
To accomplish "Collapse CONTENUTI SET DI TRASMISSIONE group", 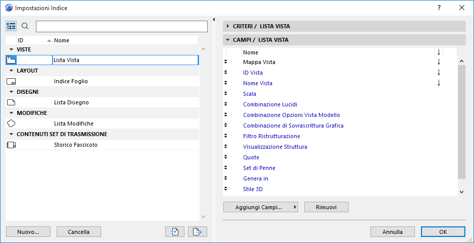I will pos(12,134).
